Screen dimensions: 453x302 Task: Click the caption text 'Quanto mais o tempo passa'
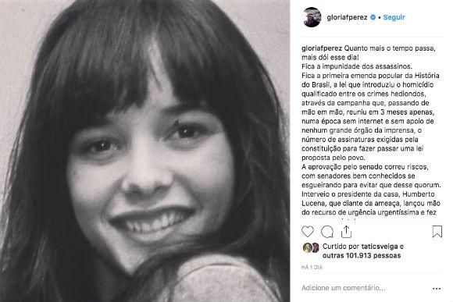390,48
